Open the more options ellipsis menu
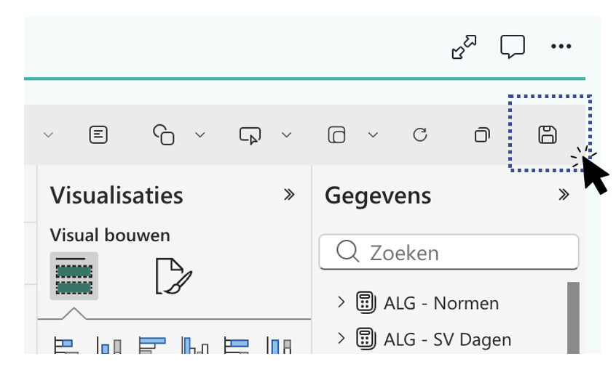Image resolution: width=616 pixels, height=375 pixels. (561, 47)
